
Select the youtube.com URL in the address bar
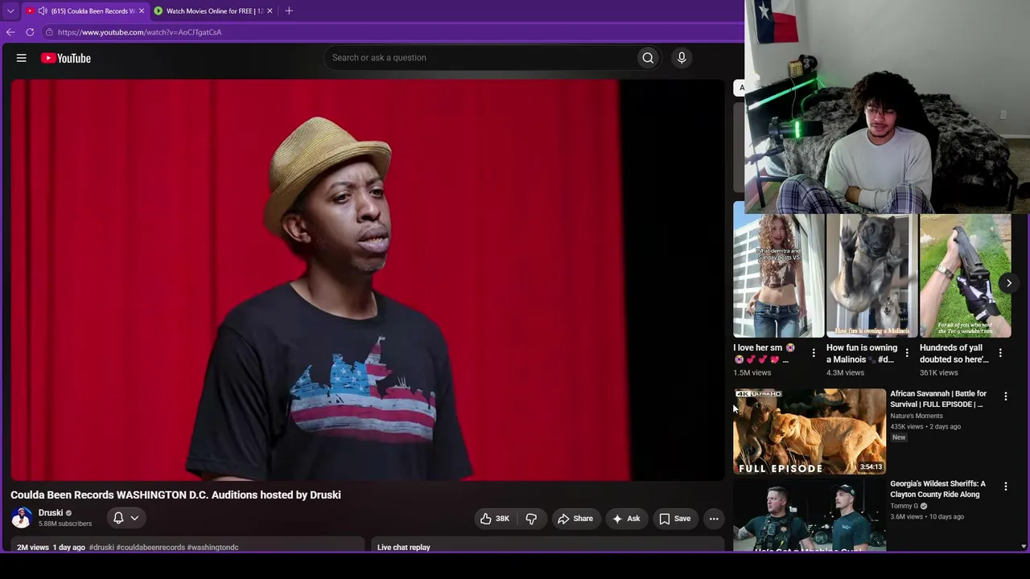point(139,32)
